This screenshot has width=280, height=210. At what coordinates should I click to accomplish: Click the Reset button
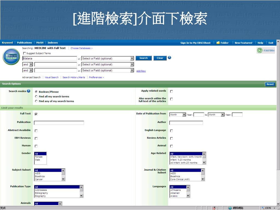pyautogui.click(x=270, y=84)
